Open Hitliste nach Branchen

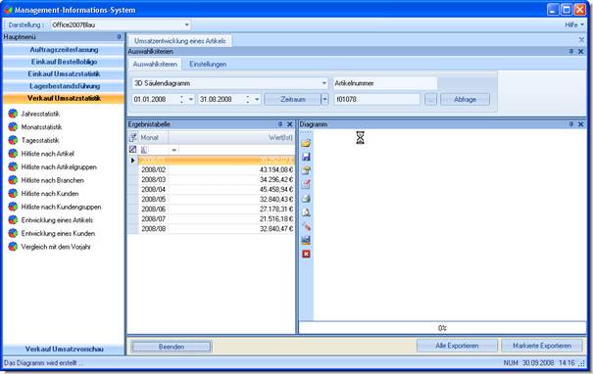pos(52,180)
